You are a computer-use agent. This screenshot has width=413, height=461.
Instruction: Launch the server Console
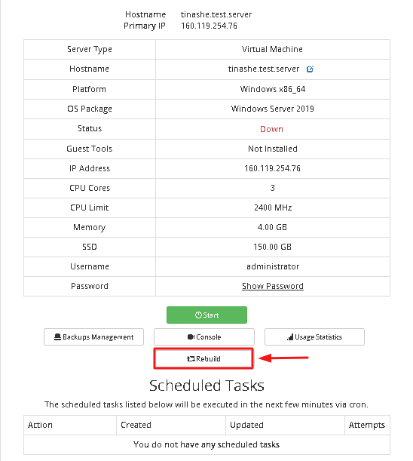pos(204,337)
